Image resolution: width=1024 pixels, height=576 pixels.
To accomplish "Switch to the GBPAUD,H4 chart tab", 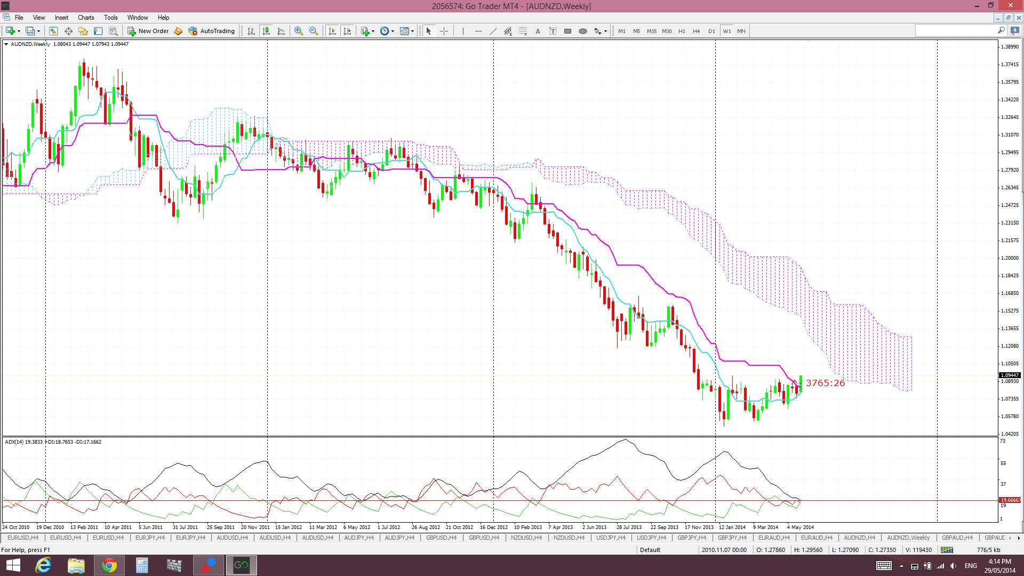I will click(x=957, y=538).
